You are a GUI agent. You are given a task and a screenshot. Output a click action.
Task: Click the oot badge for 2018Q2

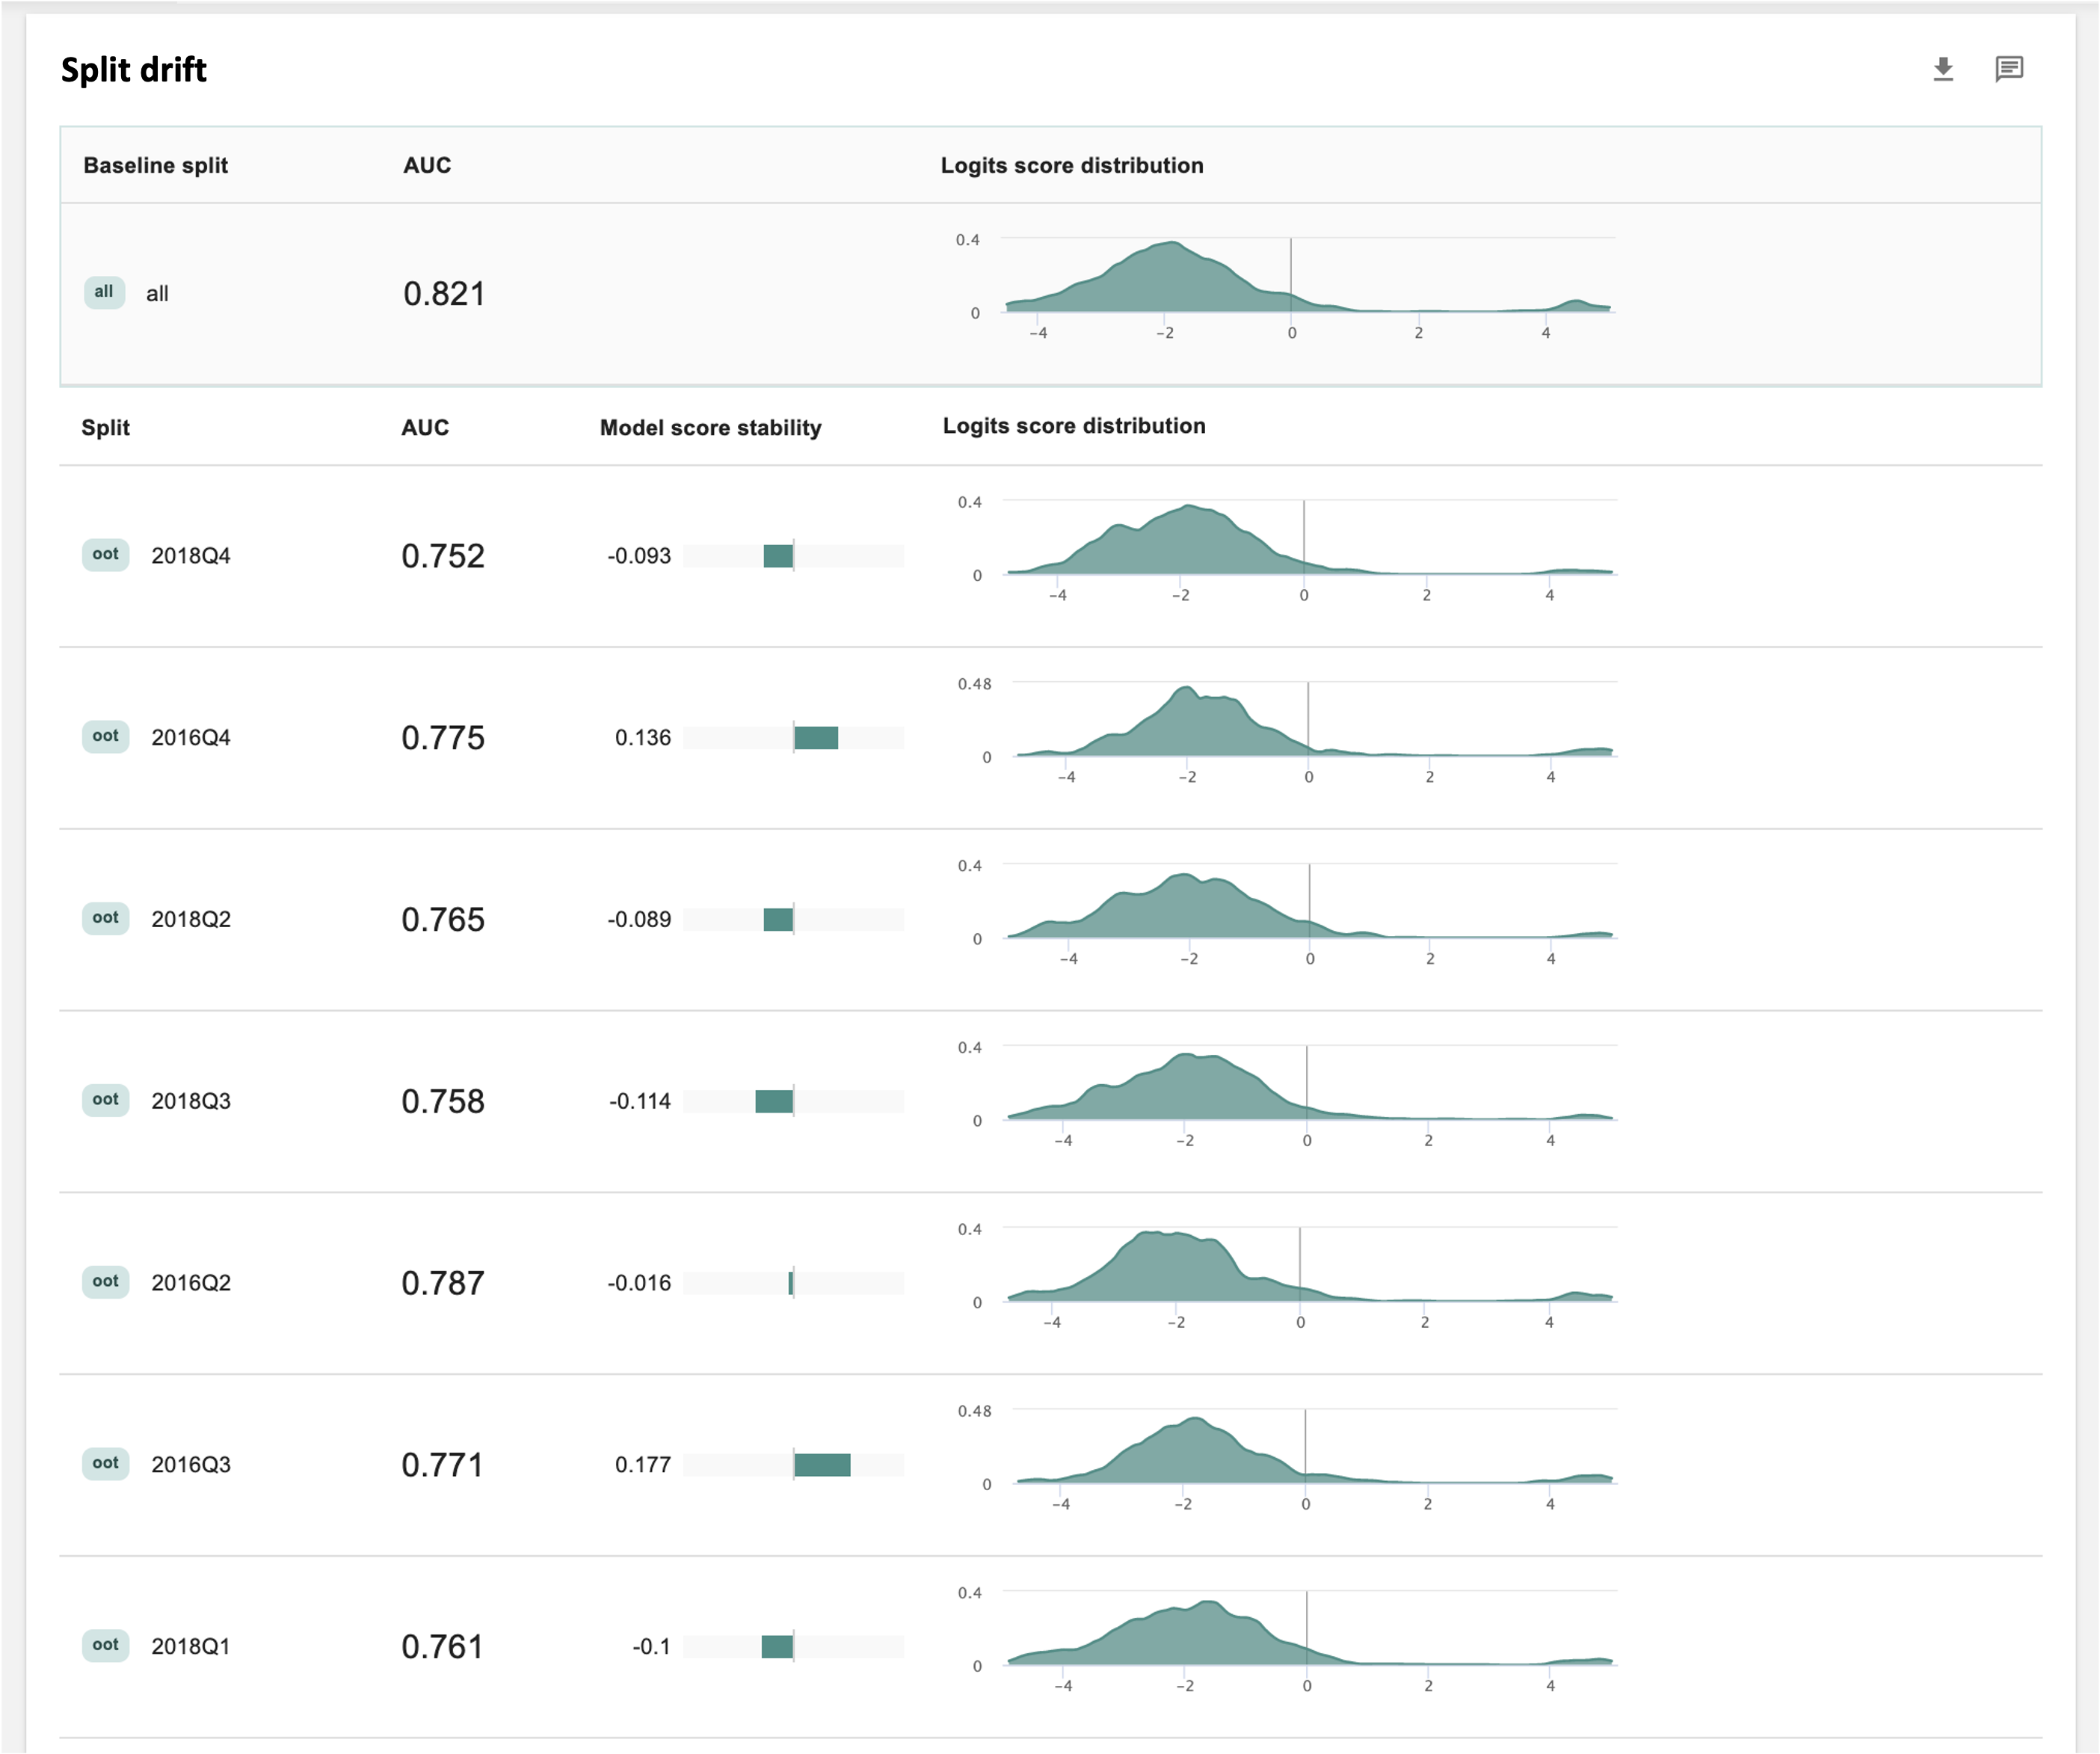105,919
